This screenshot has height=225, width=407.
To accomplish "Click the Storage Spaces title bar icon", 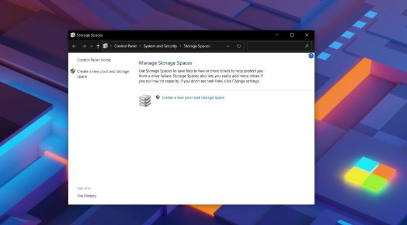I will click(73, 35).
